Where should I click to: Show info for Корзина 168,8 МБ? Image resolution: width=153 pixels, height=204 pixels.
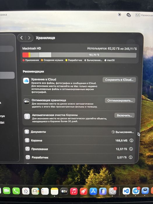click(x=131, y=140)
